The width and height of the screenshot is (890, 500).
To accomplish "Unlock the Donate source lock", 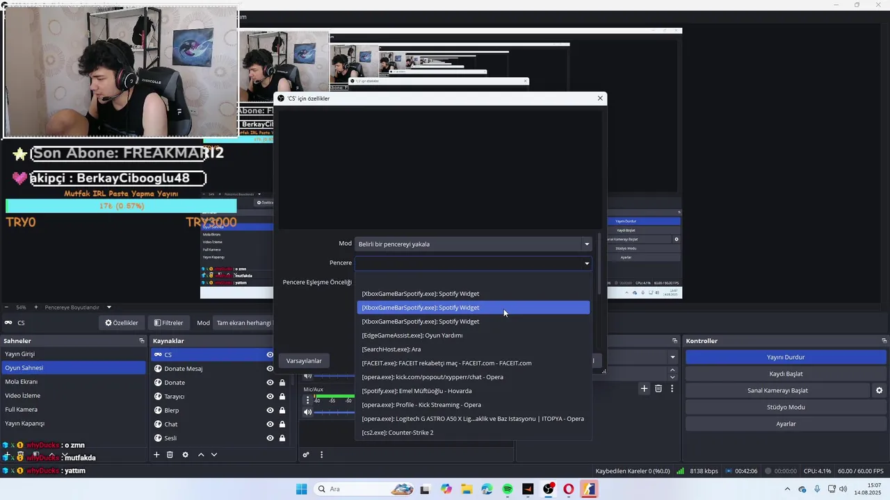I will click(x=282, y=383).
